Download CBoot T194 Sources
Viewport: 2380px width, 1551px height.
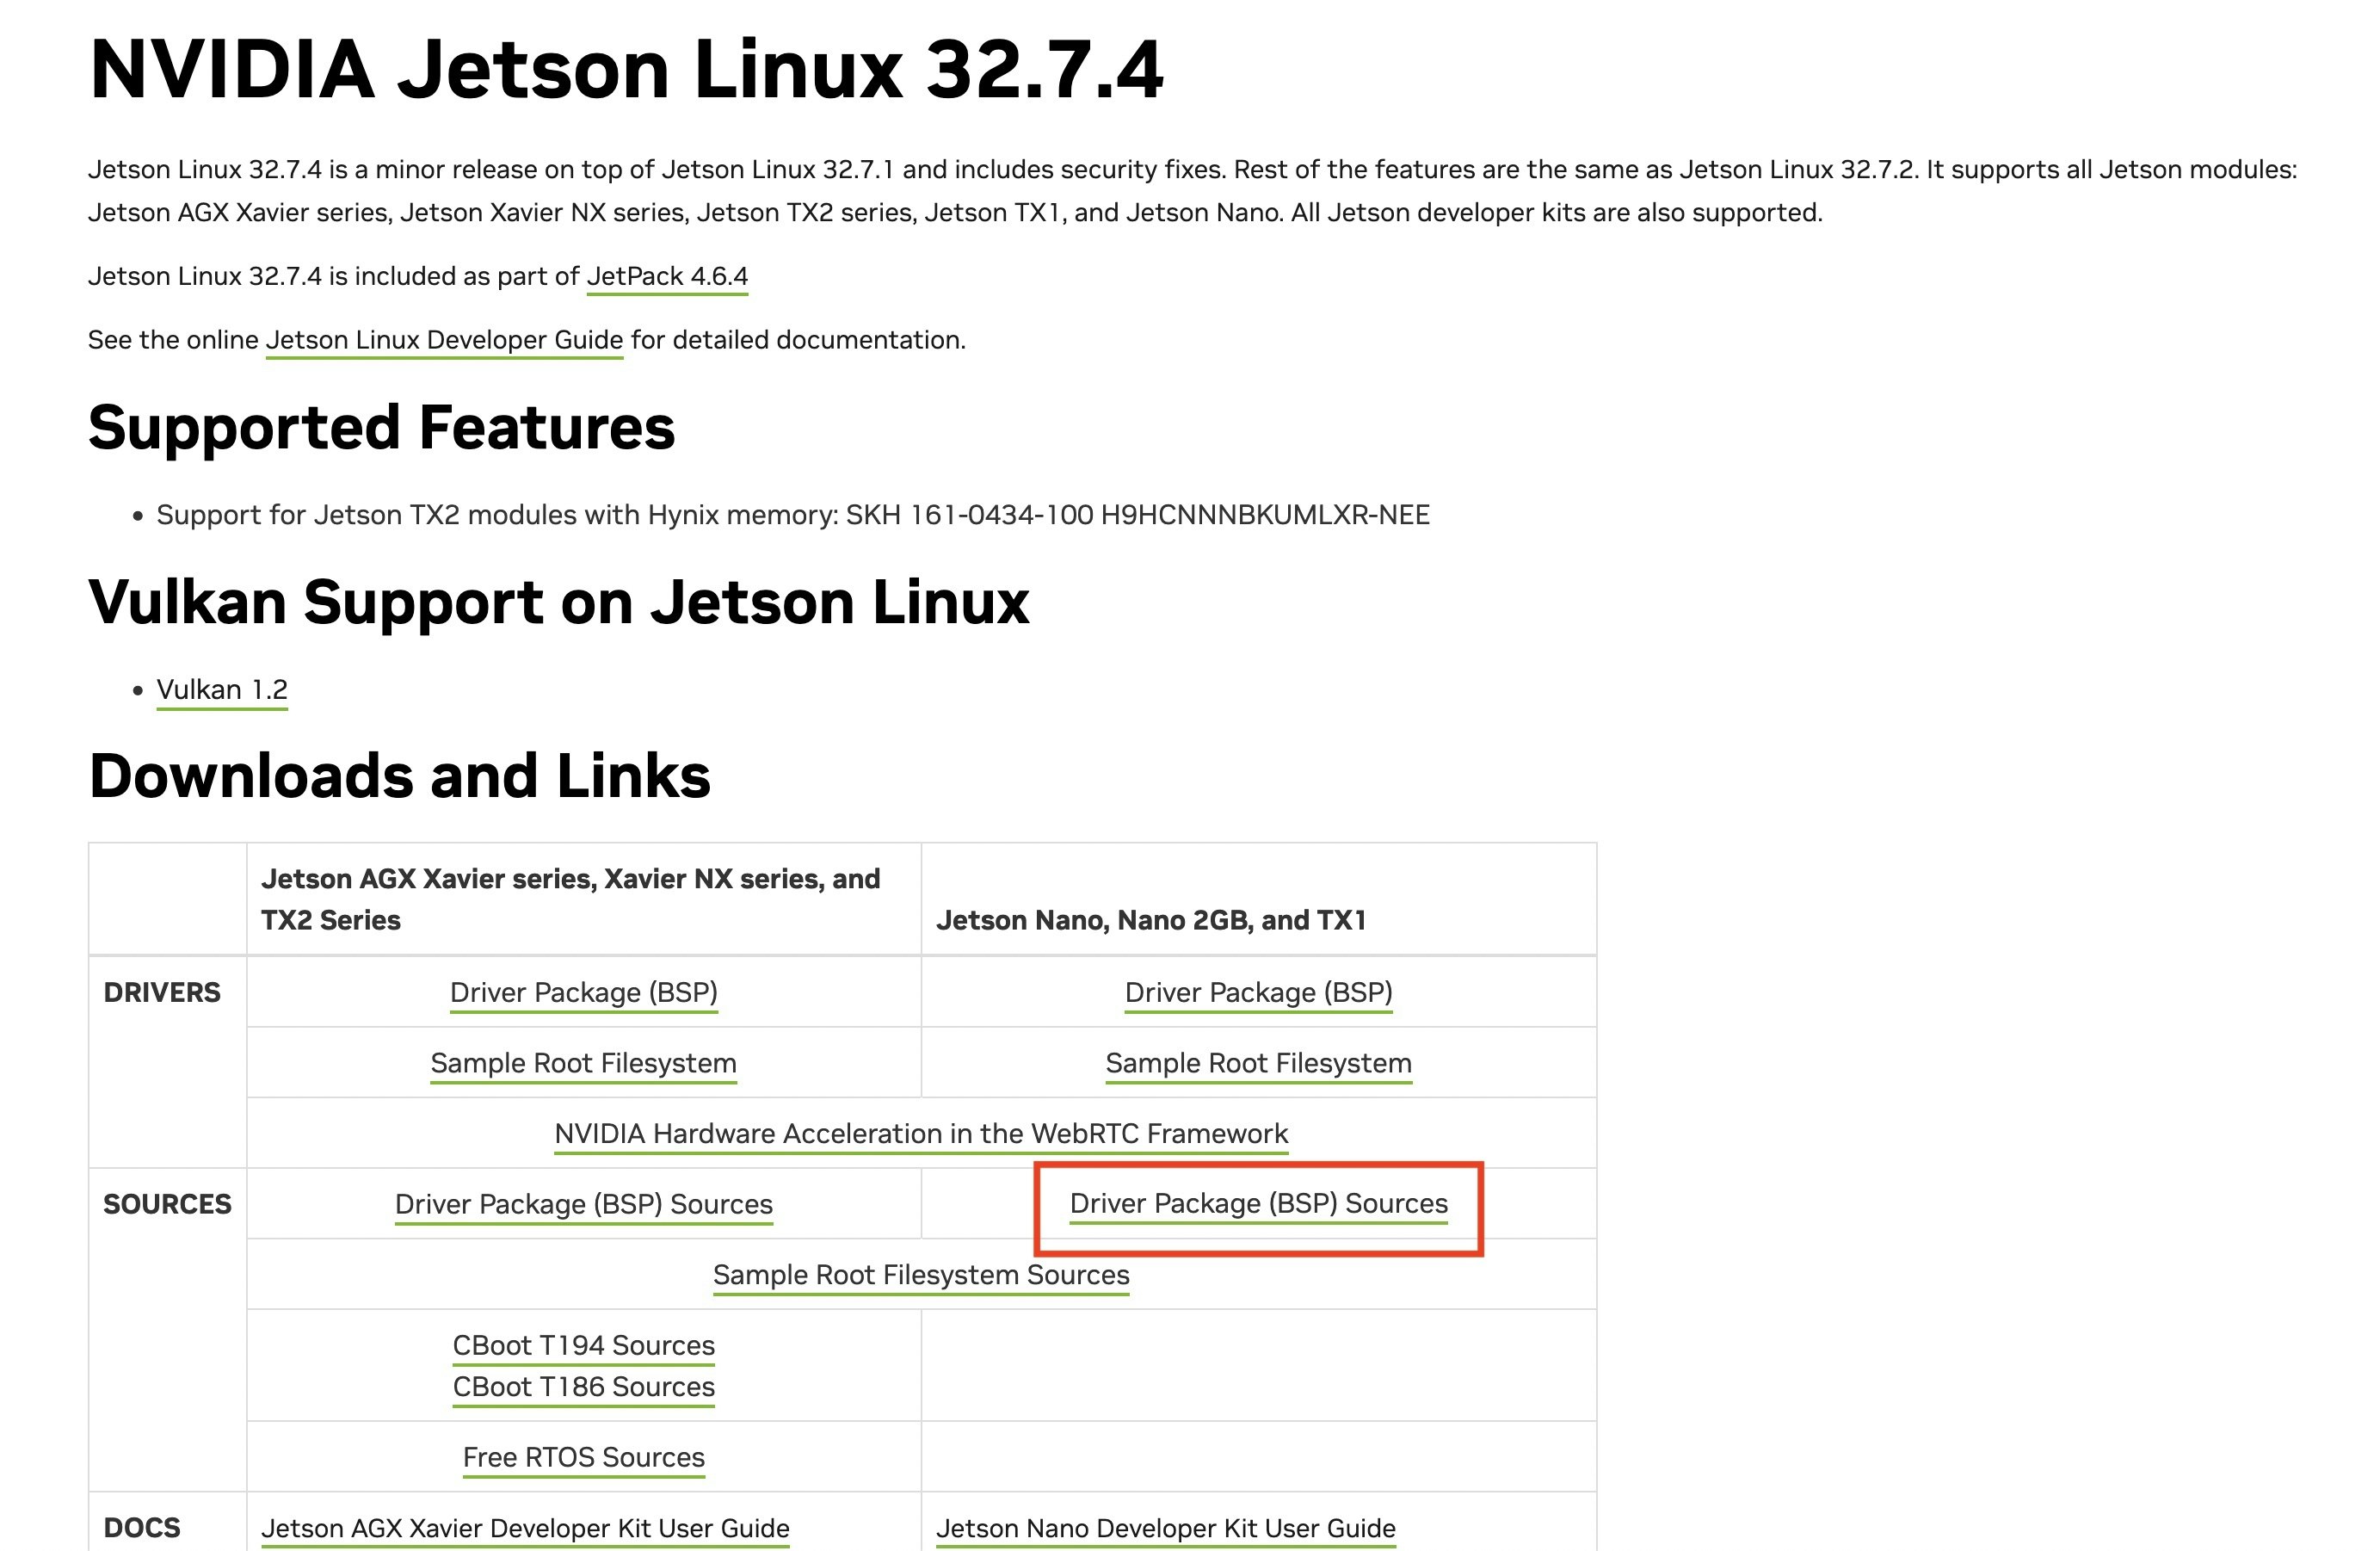tap(583, 1345)
